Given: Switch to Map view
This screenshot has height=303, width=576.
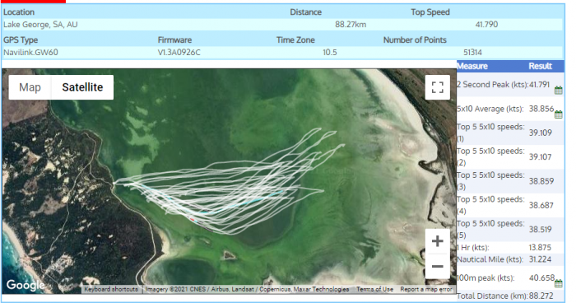Looking at the screenshot, I should coord(30,87).
